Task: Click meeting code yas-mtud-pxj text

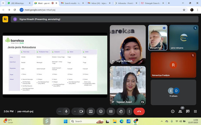Action: pos(25,111)
